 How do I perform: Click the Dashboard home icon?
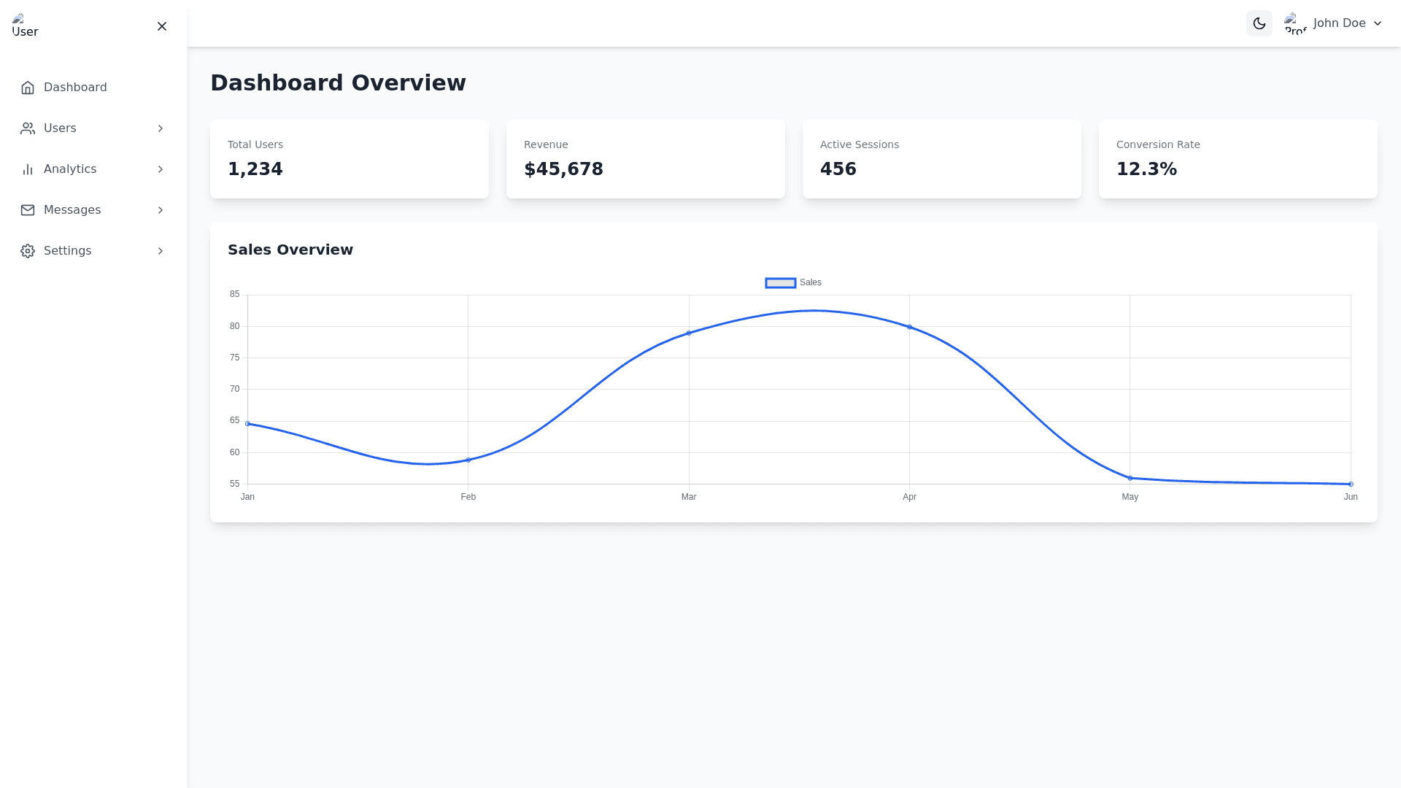pyautogui.click(x=28, y=88)
